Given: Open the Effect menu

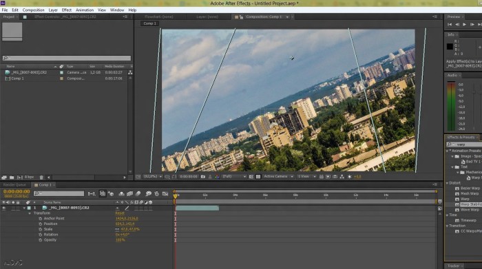Looking at the screenshot, I should [66, 10].
